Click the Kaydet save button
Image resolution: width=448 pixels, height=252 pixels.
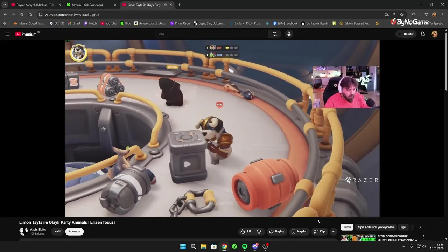(299, 231)
